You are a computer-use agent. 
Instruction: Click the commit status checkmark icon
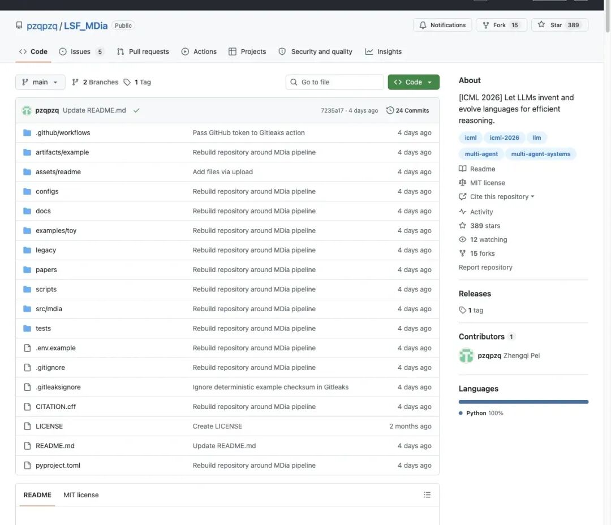[136, 110]
